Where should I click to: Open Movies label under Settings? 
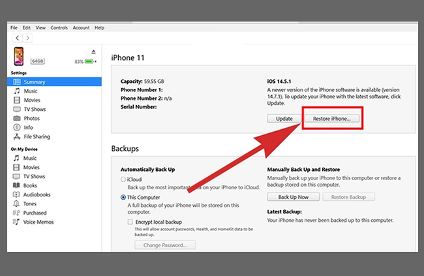(x=32, y=100)
